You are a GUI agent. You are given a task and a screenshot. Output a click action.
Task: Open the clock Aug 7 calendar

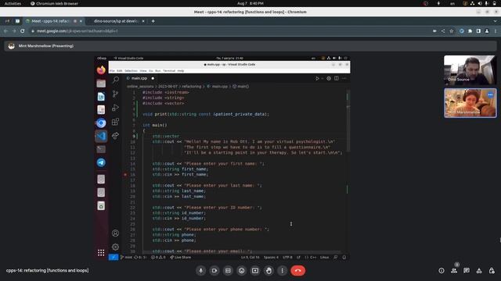click(x=250, y=3)
